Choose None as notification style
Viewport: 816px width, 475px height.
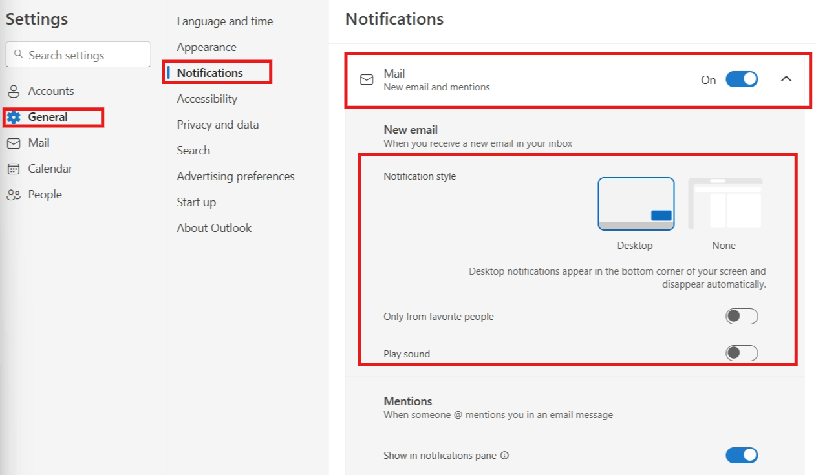click(724, 202)
